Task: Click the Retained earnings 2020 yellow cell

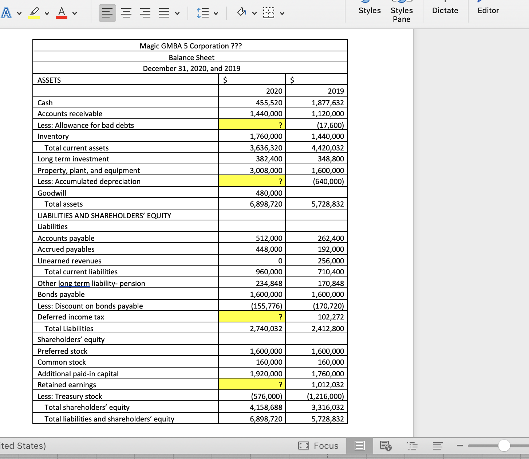Action: [x=252, y=384]
